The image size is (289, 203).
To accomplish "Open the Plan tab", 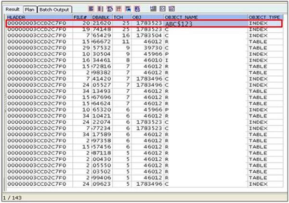I will (x=30, y=10).
